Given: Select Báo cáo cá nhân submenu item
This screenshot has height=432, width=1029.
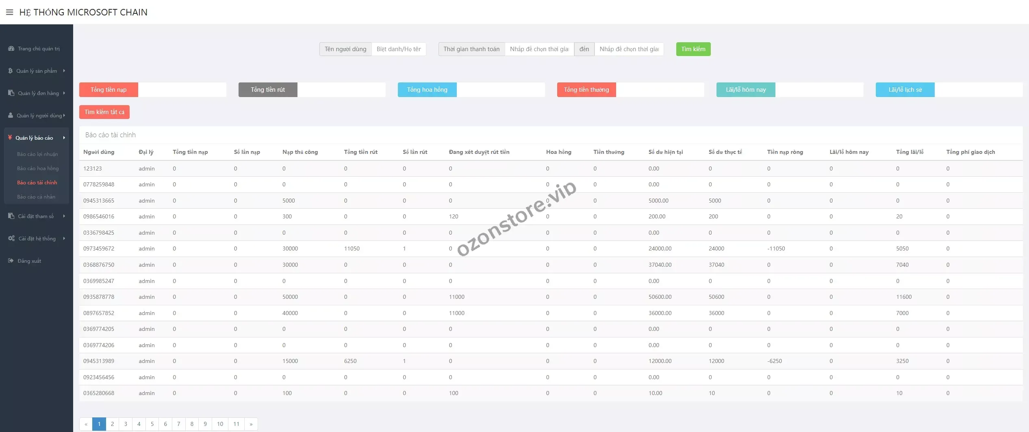Looking at the screenshot, I should click(36, 197).
